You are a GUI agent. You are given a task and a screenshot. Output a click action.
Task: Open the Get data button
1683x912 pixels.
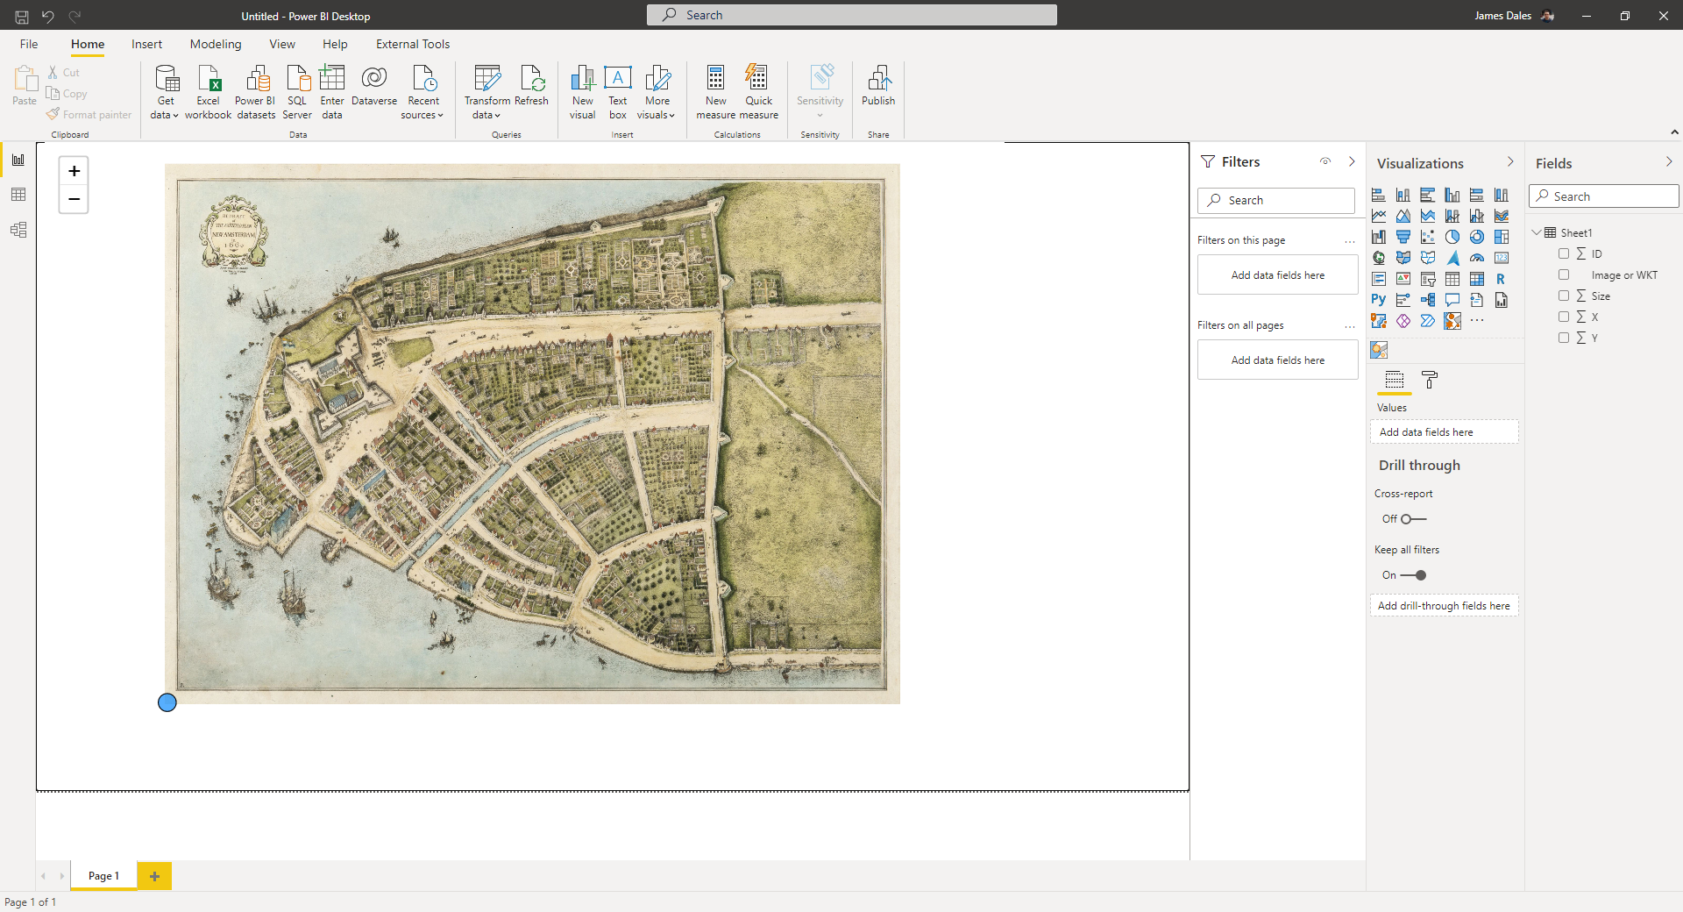coord(166,91)
